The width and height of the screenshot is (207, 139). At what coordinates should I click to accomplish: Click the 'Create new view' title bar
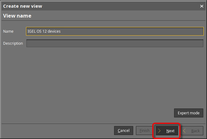(x=92, y=6)
